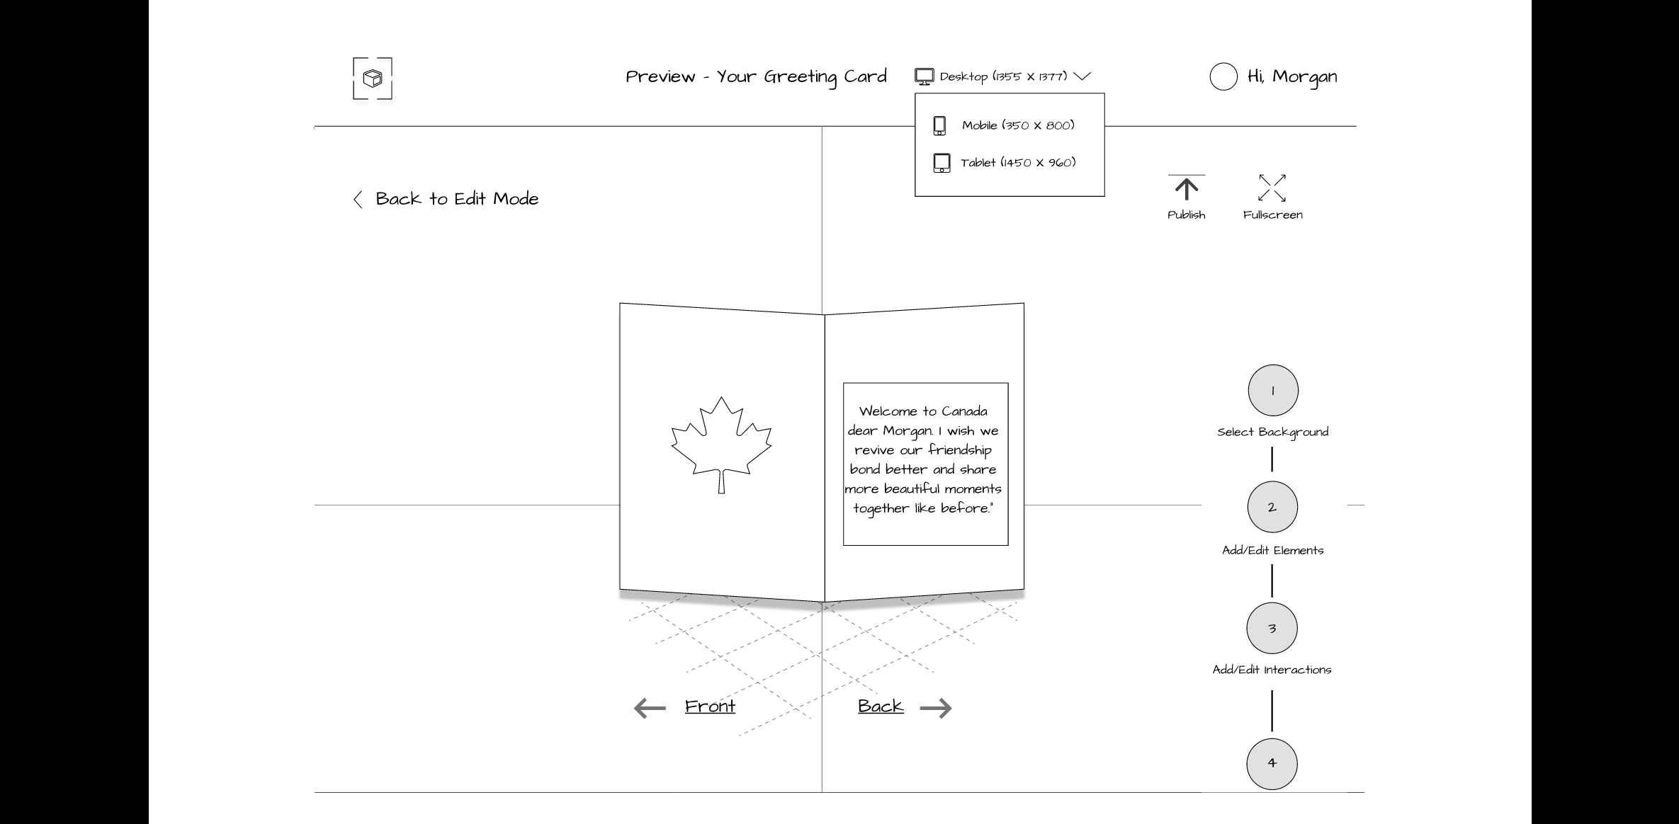This screenshot has width=1679, height=824.
Task: Click the cube logo icon
Action: 373,79
